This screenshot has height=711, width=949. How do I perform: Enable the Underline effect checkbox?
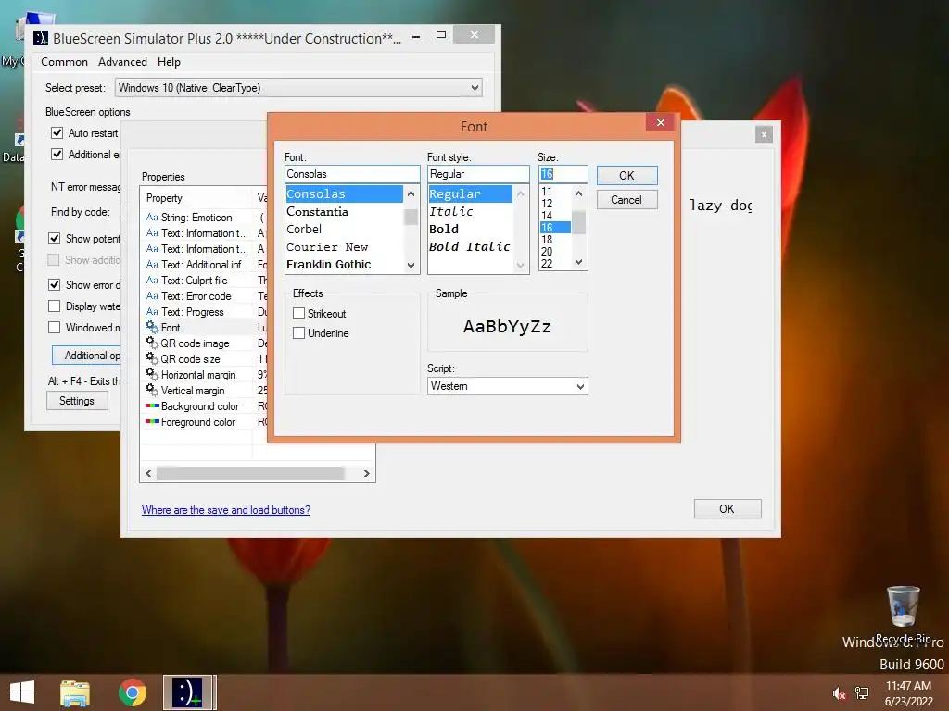pyautogui.click(x=298, y=332)
